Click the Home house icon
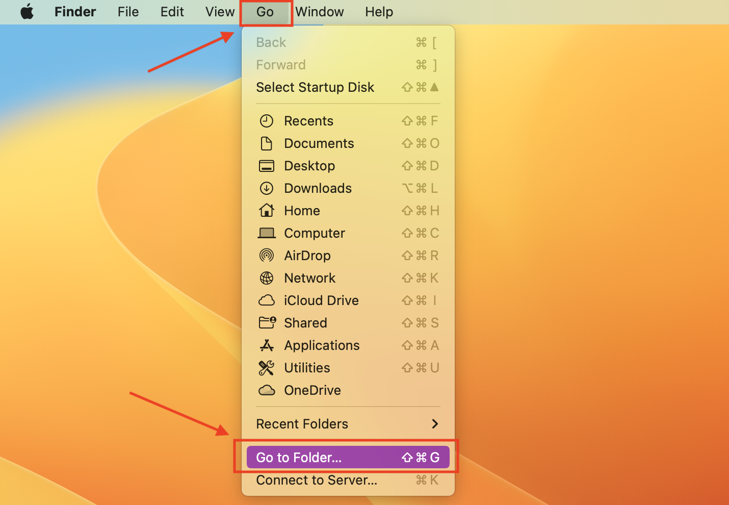 (x=266, y=210)
